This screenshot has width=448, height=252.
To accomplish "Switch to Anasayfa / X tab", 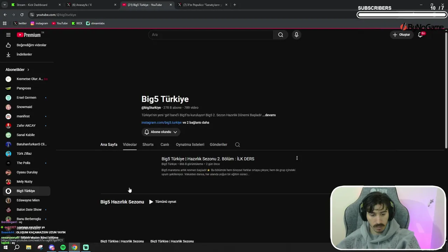I will [x=91, y=5].
